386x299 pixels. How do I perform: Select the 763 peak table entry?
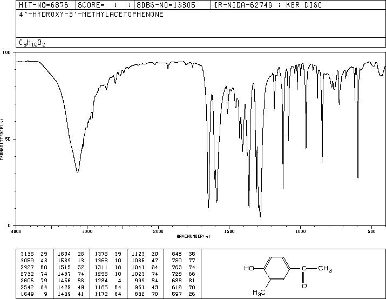184,267
